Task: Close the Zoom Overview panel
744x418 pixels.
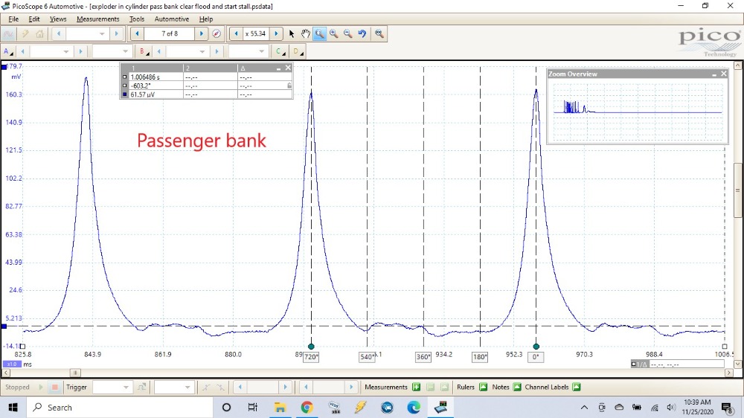Action: tap(722, 74)
